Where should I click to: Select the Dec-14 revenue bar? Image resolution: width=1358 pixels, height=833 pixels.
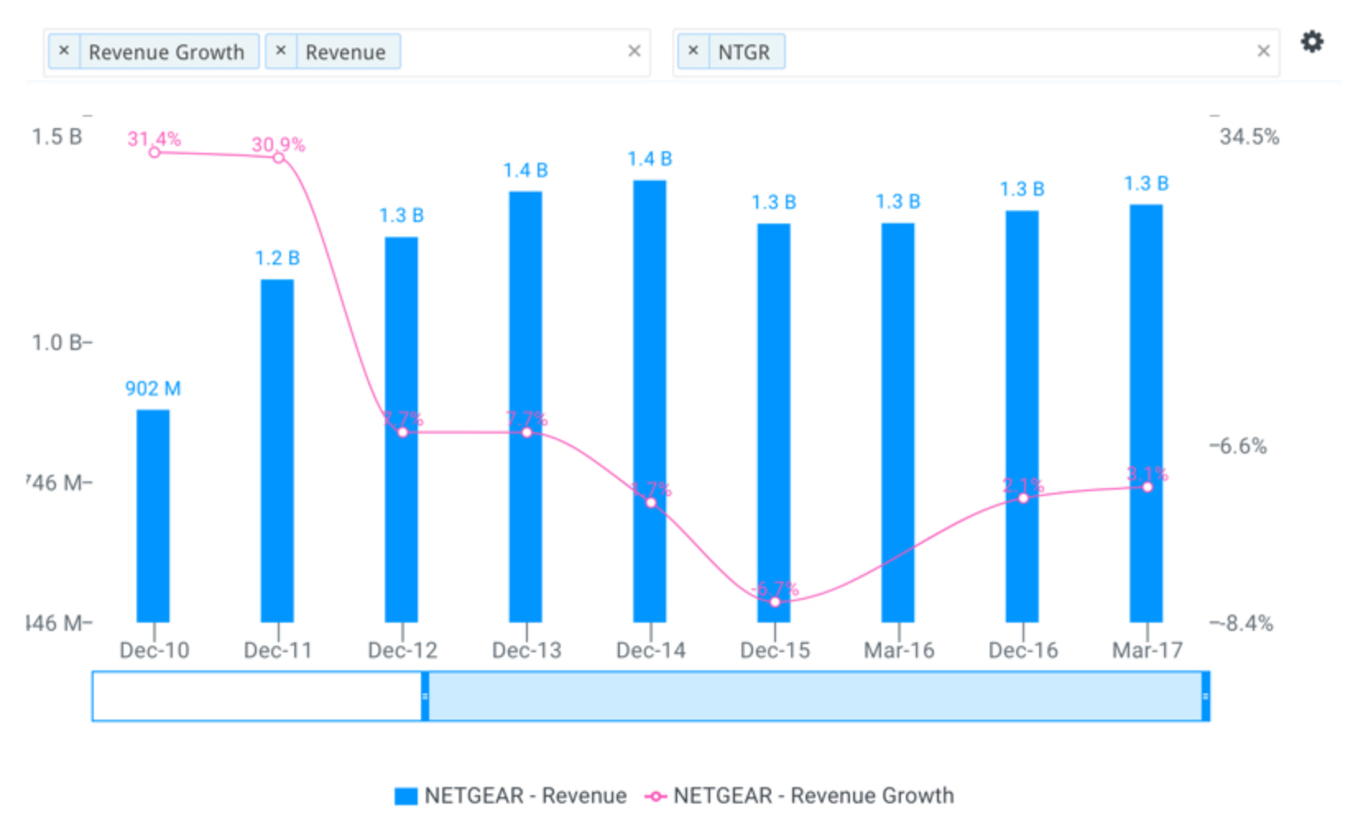click(x=649, y=401)
